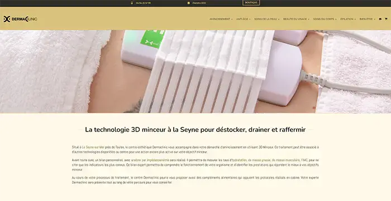
Task: Open the Soins de la Peau menu
Action: 265,19
